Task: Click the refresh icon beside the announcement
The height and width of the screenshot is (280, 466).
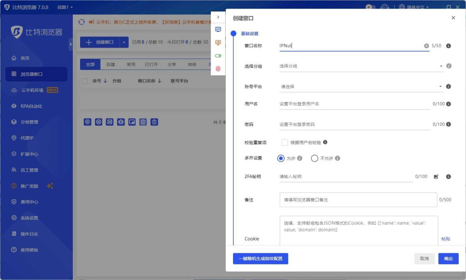Action: coord(81,22)
